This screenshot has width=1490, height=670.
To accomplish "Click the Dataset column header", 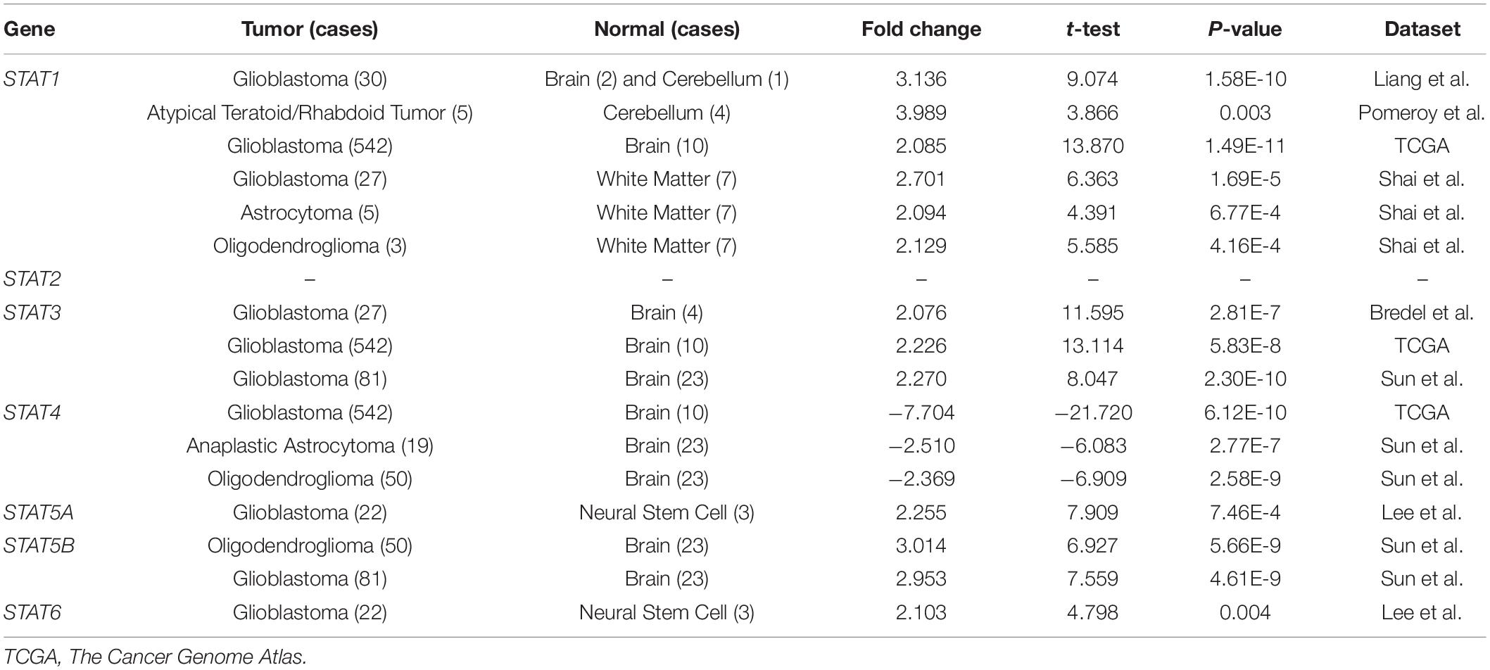I will (1422, 29).
